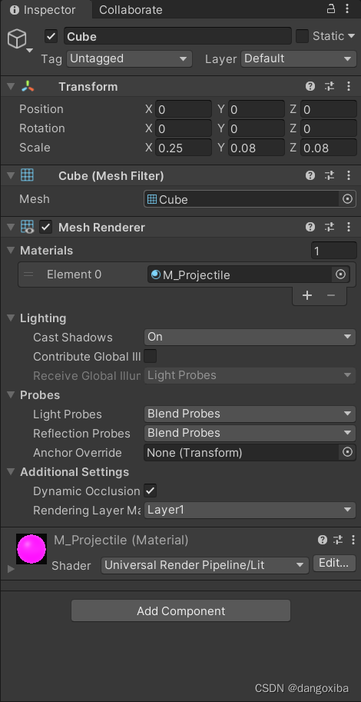Open the Inspector panel kebab menu

pyautogui.click(x=349, y=9)
